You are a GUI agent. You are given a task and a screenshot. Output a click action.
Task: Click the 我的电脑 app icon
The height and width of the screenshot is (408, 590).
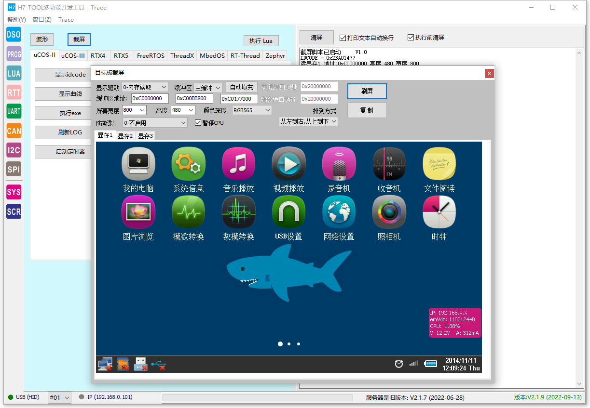pyautogui.click(x=138, y=164)
